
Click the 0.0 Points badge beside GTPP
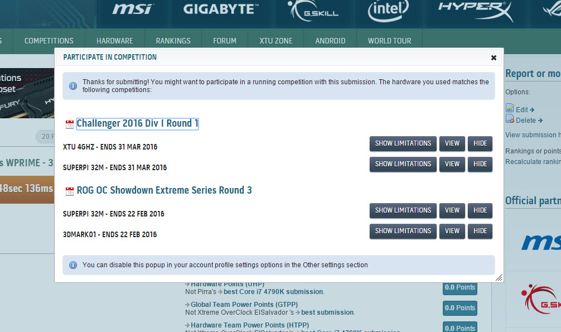[460, 308]
